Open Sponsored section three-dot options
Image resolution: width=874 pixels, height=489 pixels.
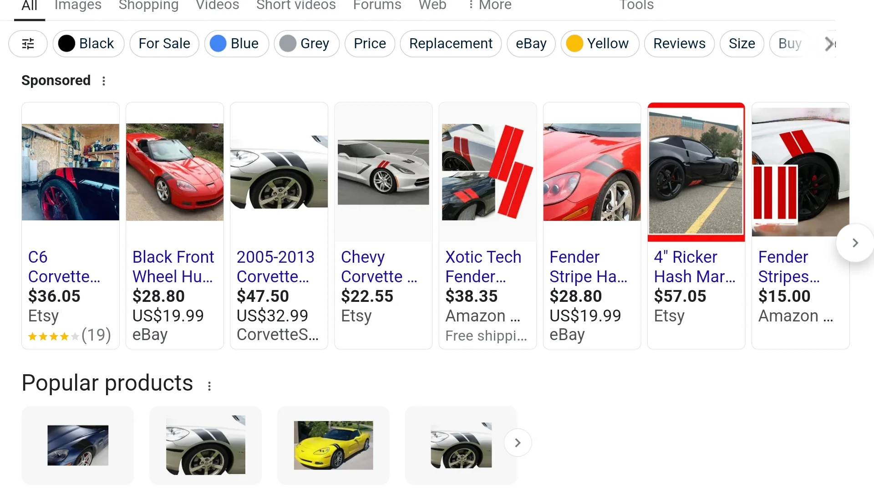click(x=104, y=81)
